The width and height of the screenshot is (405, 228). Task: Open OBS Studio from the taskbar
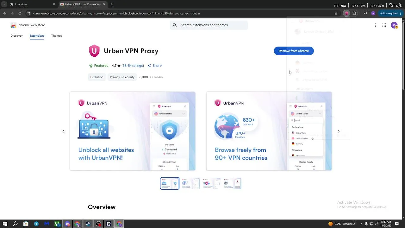coord(98,224)
